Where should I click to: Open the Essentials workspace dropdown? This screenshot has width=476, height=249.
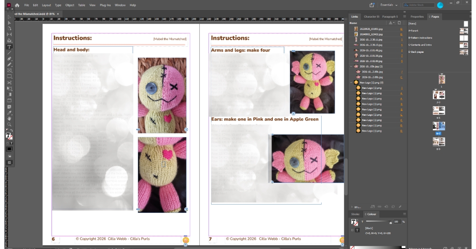(389, 5)
